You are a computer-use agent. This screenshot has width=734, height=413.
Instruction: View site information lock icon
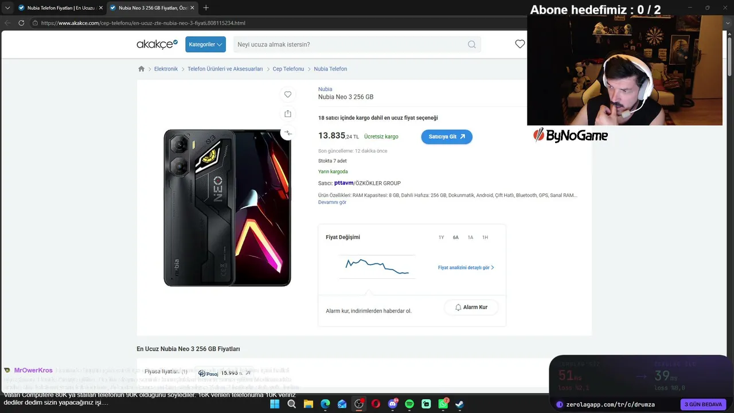[x=35, y=23]
